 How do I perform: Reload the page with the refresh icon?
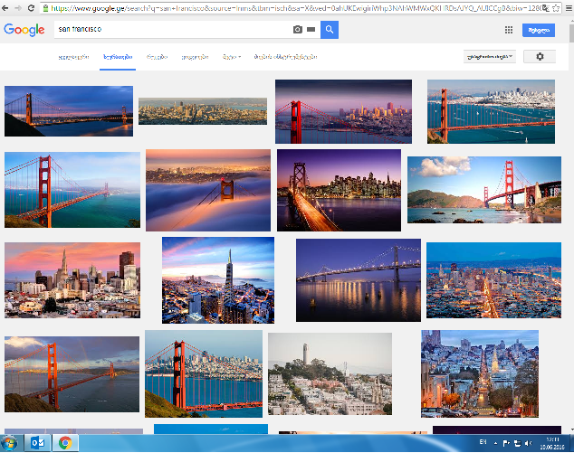(x=31, y=7)
